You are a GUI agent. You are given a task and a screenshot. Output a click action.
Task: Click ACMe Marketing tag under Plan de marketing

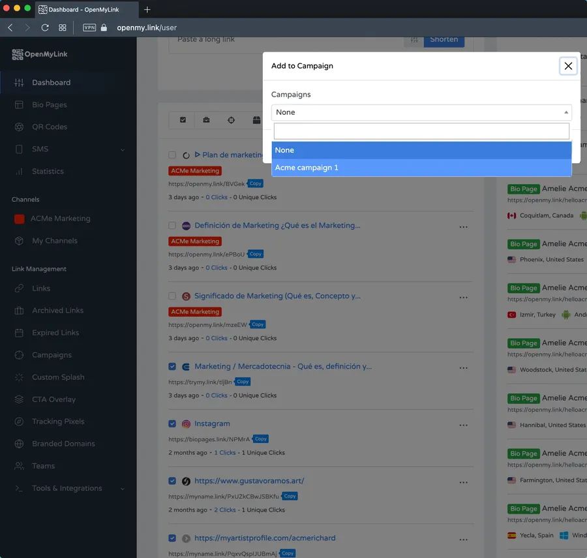[195, 171]
